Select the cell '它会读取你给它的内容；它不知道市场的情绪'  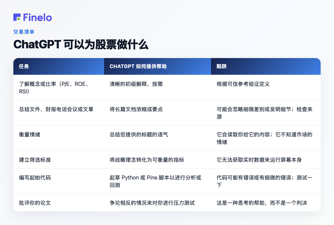tap(266, 138)
